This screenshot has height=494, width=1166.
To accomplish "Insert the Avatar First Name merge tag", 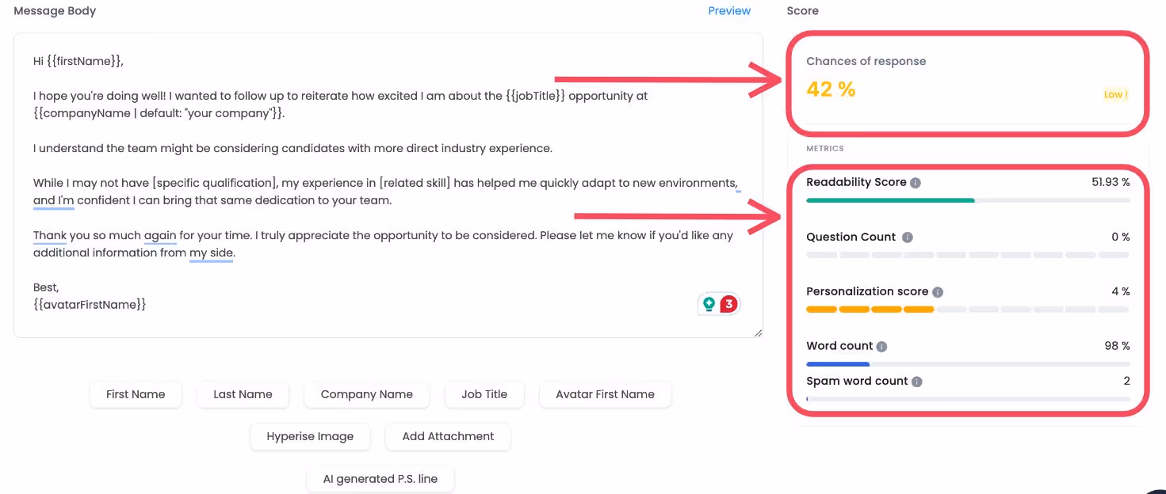I will pyautogui.click(x=605, y=394).
